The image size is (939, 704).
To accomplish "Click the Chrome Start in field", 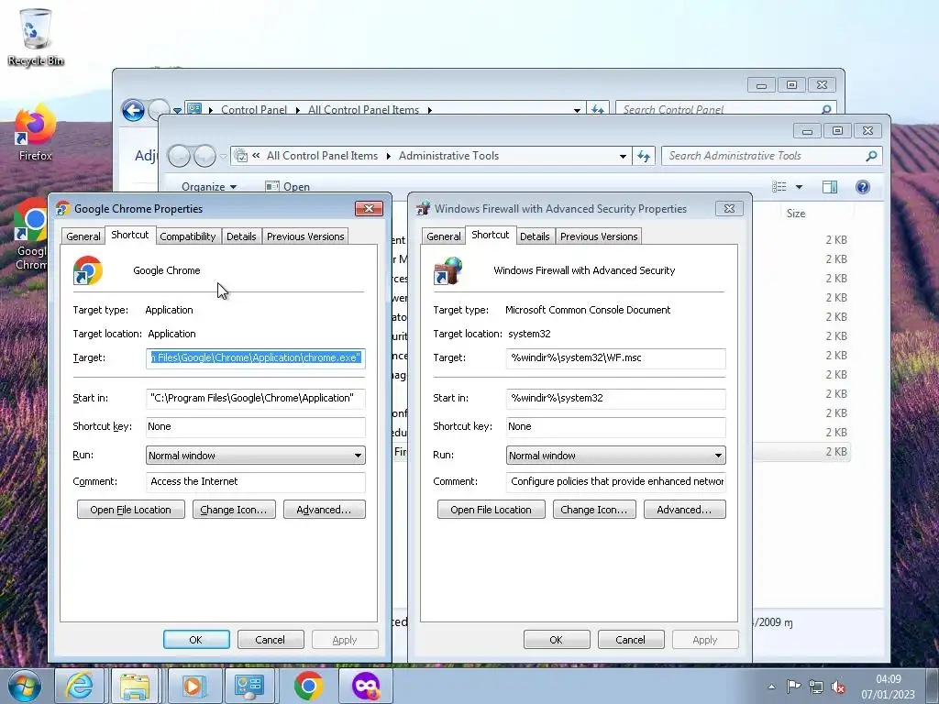I will pyautogui.click(x=256, y=398).
